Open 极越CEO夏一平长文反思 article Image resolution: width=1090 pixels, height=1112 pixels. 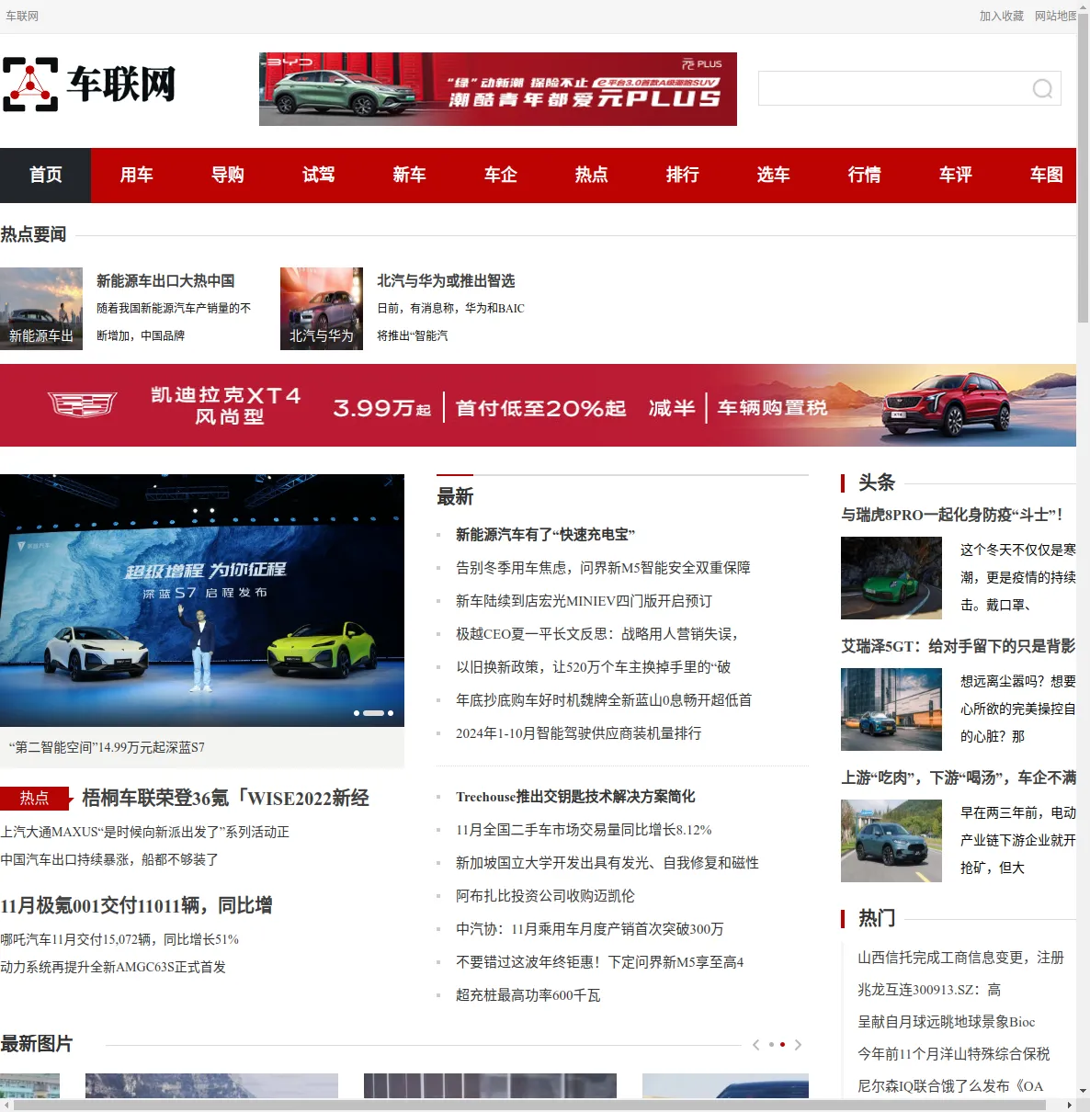[596, 634]
